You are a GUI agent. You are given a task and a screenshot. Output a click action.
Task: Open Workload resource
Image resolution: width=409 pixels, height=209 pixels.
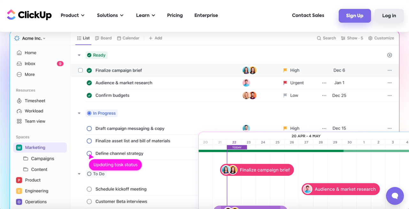[30, 111]
